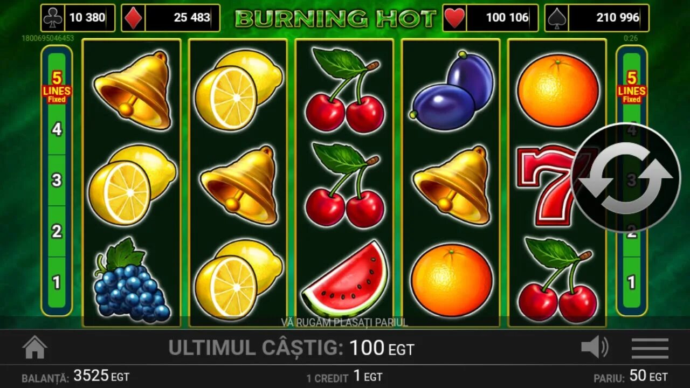Select line 3 on the left line indicator

(57, 180)
